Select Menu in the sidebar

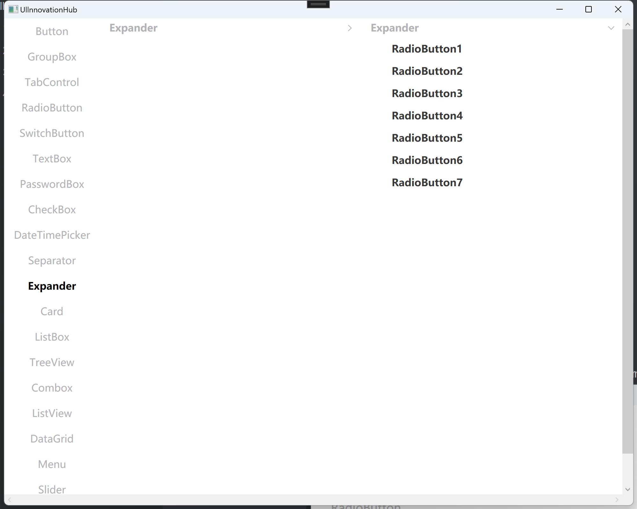(x=52, y=464)
